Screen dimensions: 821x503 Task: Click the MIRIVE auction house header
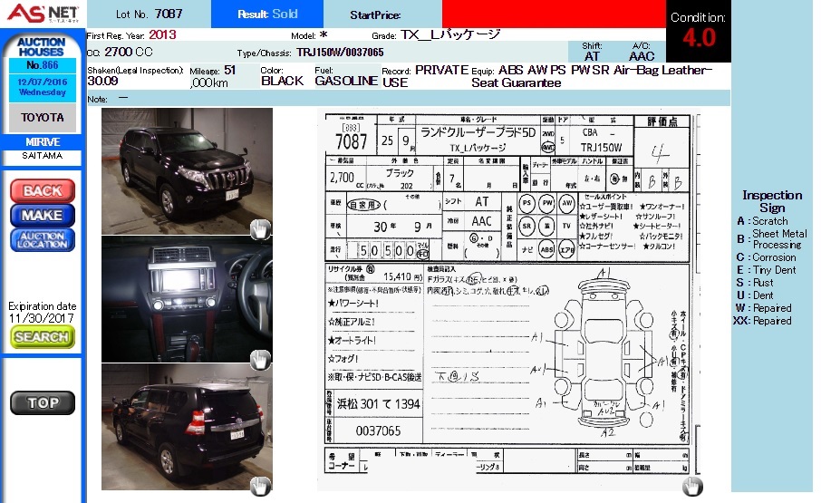42,142
